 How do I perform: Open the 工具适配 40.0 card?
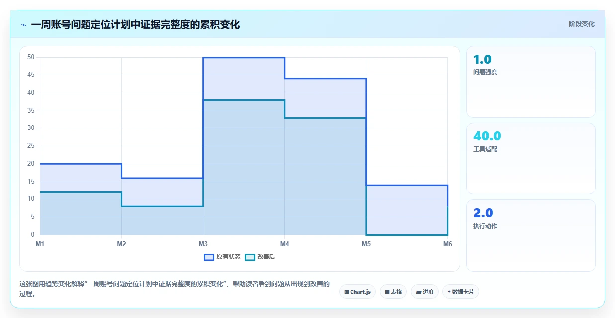[x=530, y=158]
